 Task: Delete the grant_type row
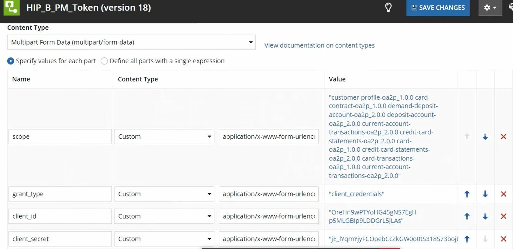coord(503,194)
